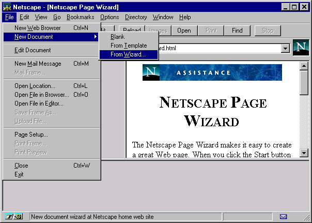Choose New Mail Message menu entry
This screenshot has width=312, height=223.
click(x=52, y=64)
